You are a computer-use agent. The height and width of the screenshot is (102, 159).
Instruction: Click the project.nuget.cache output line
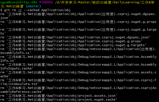click(x=59, y=99)
